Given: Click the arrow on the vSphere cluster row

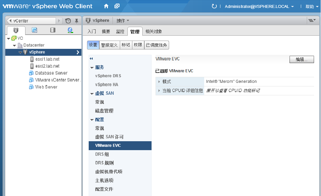Looking at the screenshot, I should click(78, 52).
